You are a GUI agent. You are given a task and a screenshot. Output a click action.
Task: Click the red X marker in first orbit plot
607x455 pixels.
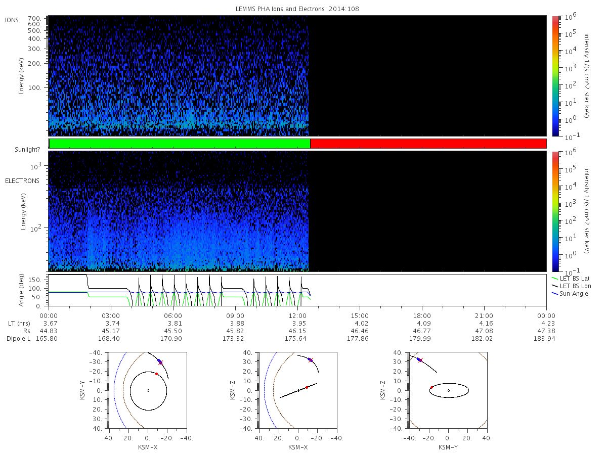click(x=160, y=362)
